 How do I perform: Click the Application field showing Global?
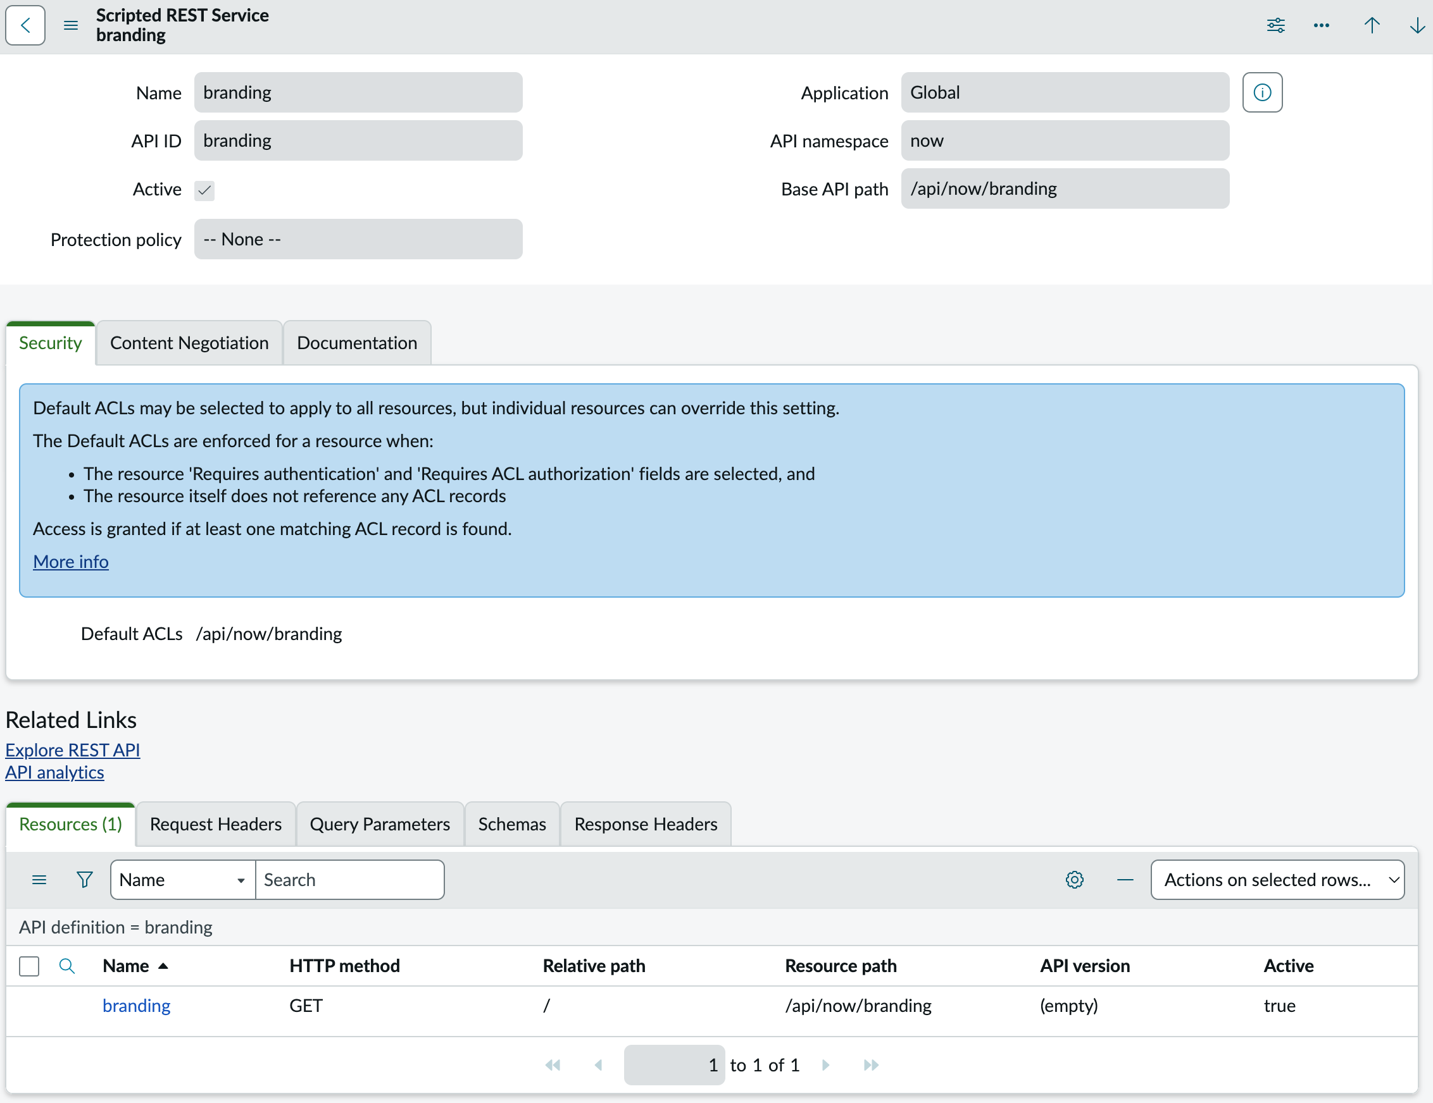click(1065, 92)
